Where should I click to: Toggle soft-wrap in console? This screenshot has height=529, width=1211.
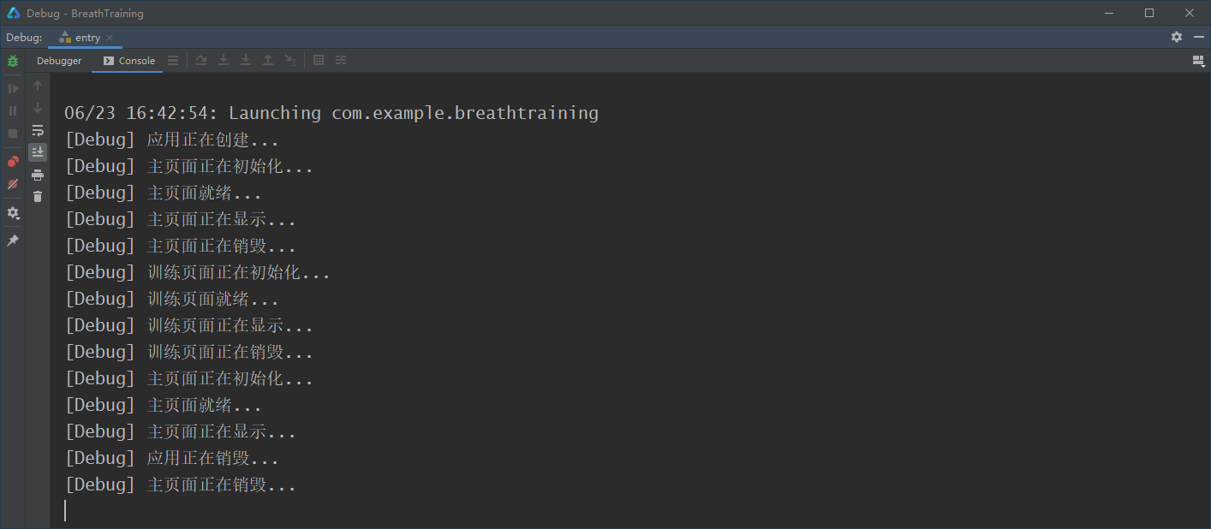[38, 130]
